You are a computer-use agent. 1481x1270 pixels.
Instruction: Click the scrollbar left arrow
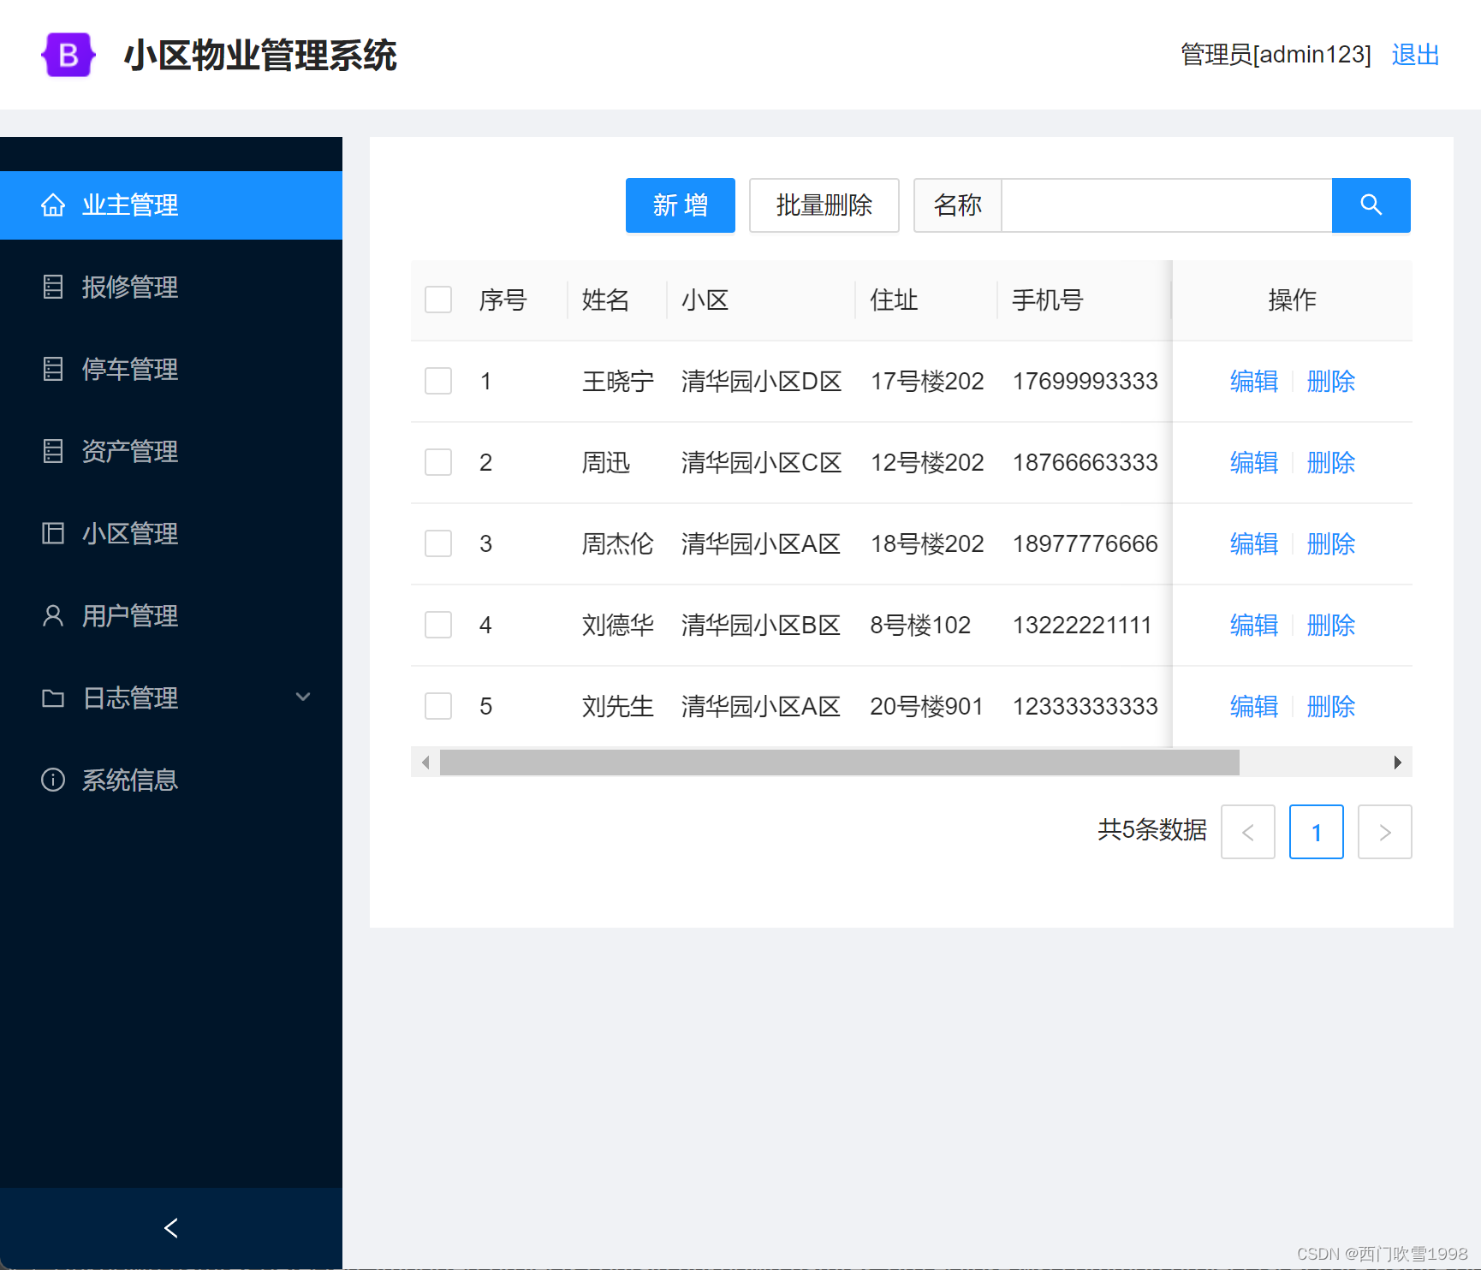pyautogui.click(x=425, y=763)
